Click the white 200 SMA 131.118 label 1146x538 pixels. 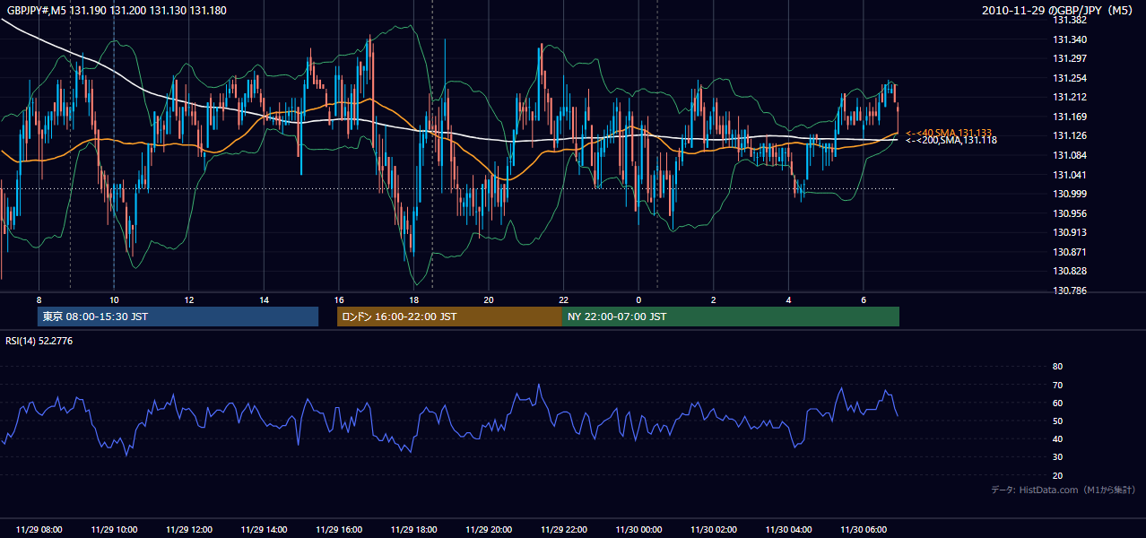pos(951,140)
